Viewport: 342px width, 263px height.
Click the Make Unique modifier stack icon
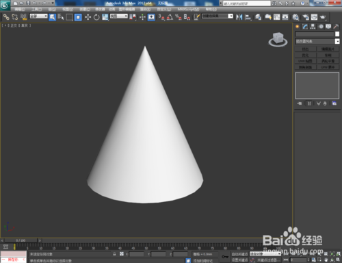point(319,103)
